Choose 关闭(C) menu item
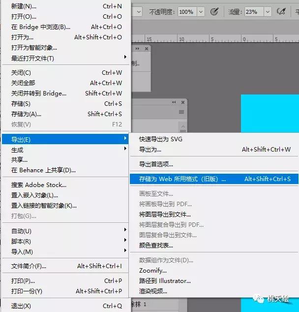This screenshot has width=299, height=312. 66,73
